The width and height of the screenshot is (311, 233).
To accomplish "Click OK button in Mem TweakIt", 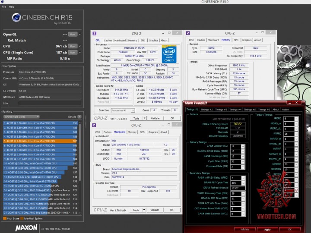I will pos(290,230).
